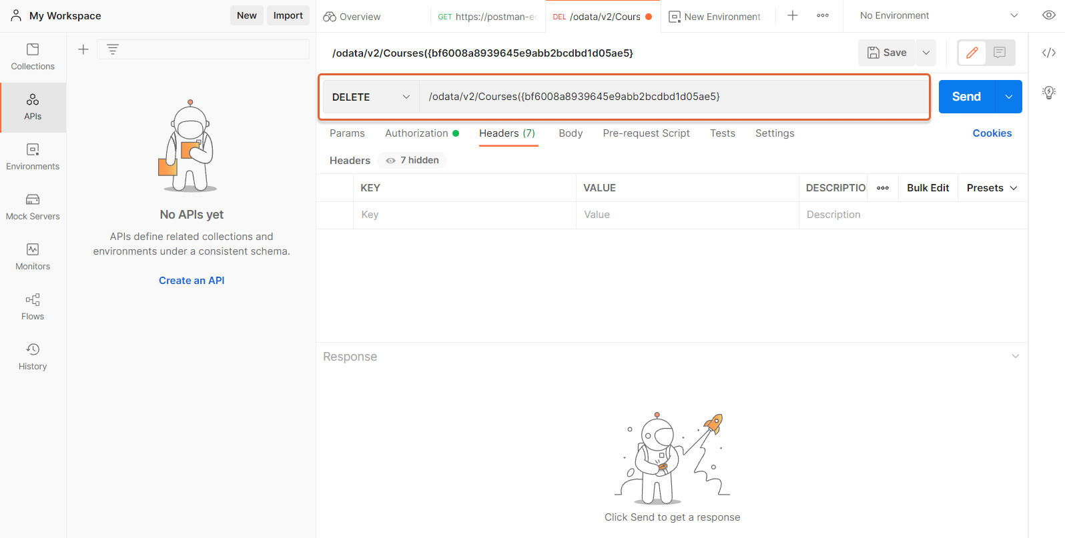
Task: Open Environments in the sidebar
Action: 33,157
